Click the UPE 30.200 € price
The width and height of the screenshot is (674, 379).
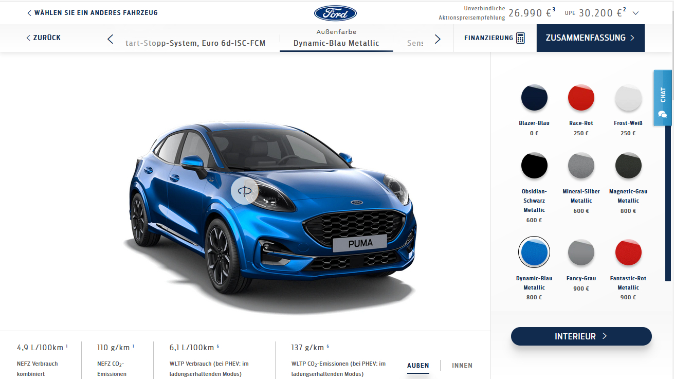click(x=594, y=13)
